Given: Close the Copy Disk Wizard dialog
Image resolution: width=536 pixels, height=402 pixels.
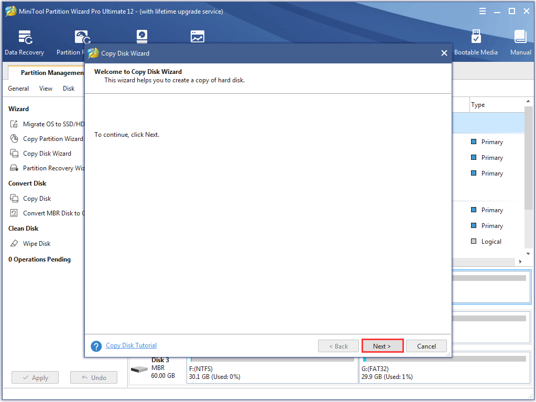Looking at the screenshot, I should click(x=444, y=53).
